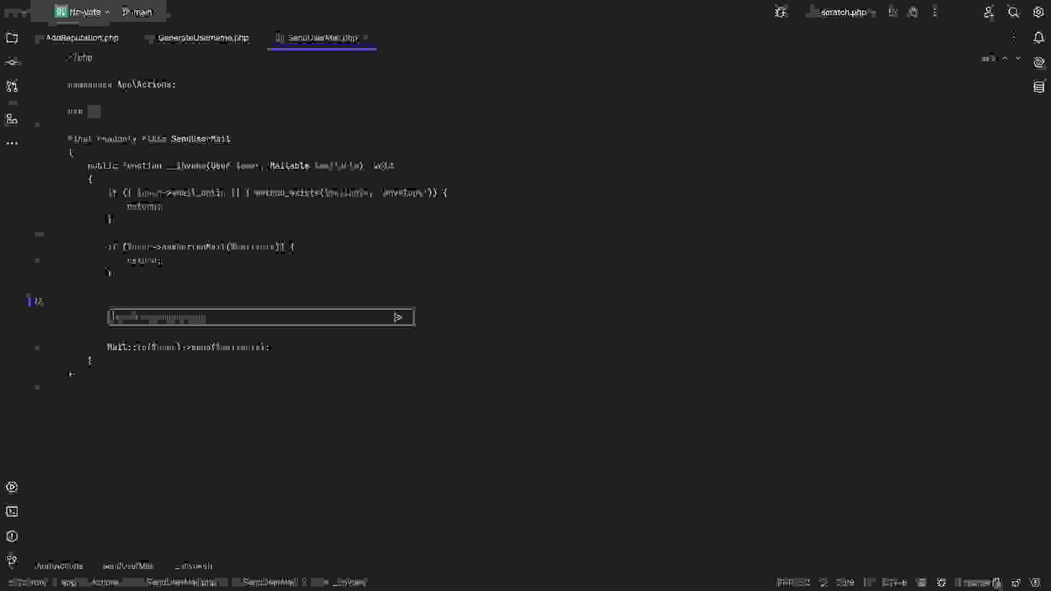Show more tool windows ellipsis
Screen dimensions: 1051x591
11,143
